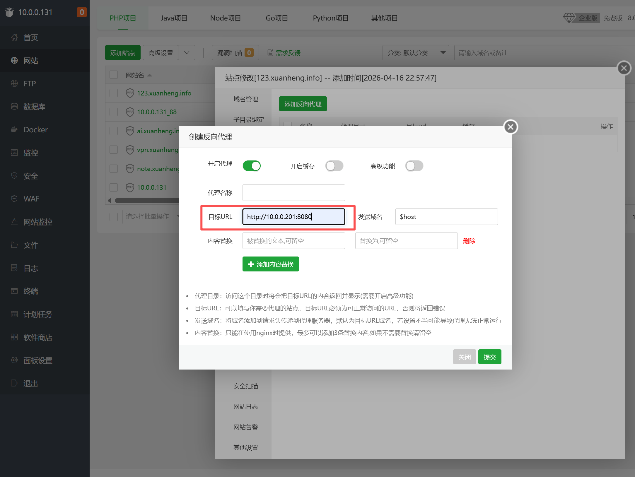This screenshot has width=635, height=477.
Task: Enable the 开启缓存 cache toggle
Action: [334, 166]
